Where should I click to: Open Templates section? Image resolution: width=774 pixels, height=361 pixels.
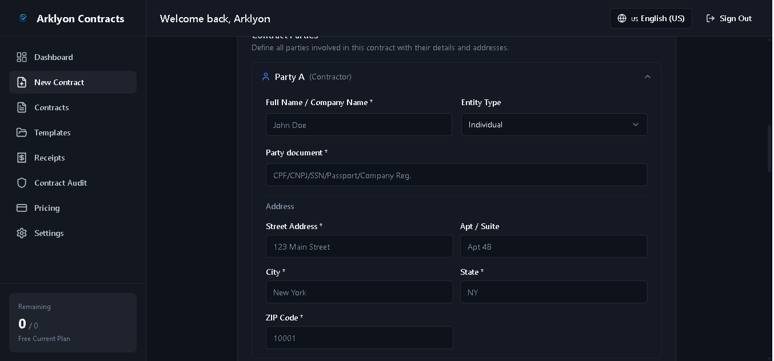(73, 133)
